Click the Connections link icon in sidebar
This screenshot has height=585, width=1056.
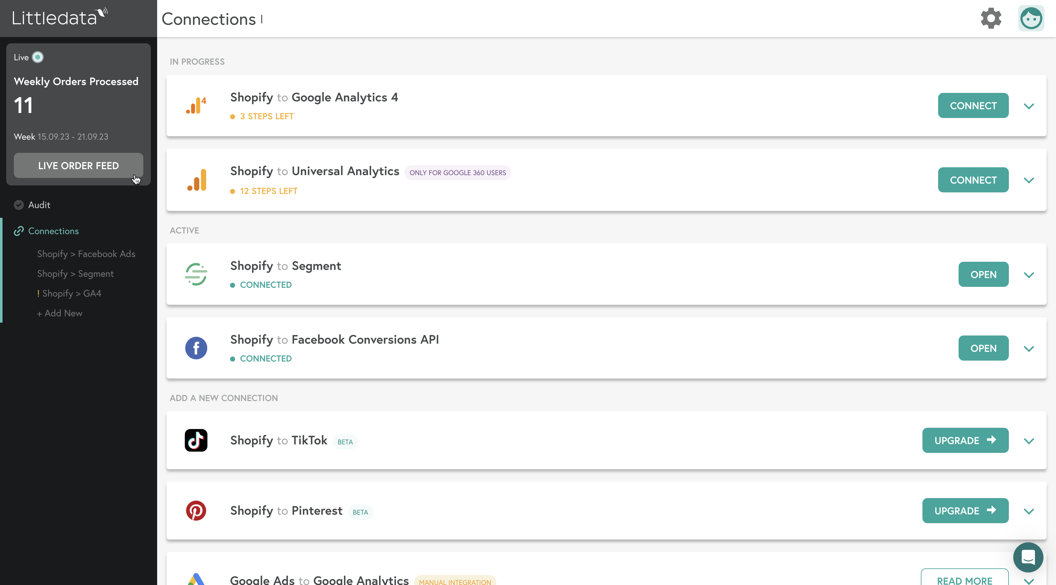(x=19, y=231)
